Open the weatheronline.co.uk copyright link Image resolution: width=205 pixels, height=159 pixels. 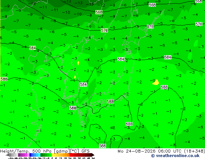pyautogui.click(x=175, y=156)
